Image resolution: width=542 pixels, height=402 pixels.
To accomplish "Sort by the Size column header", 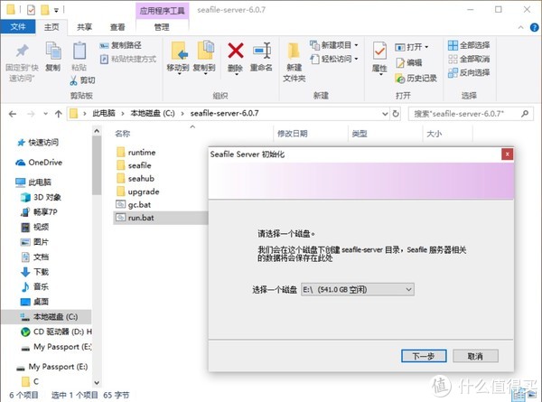I will (x=434, y=134).
